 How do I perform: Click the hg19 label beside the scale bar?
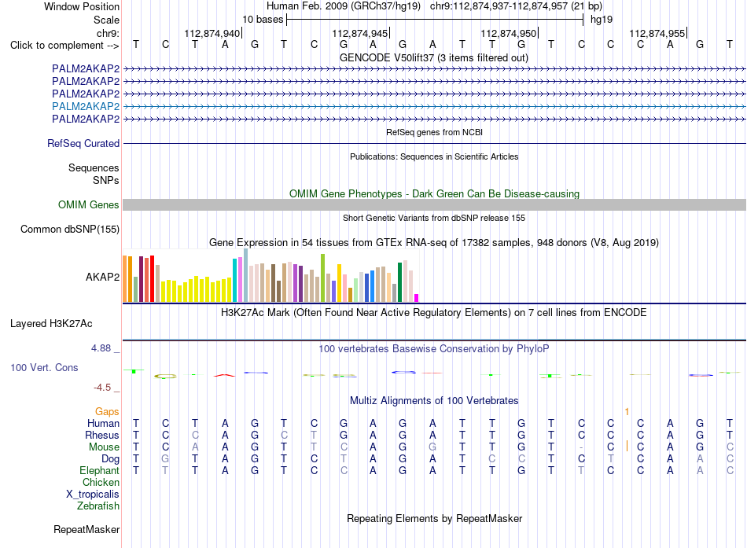(x=602, y=20)
